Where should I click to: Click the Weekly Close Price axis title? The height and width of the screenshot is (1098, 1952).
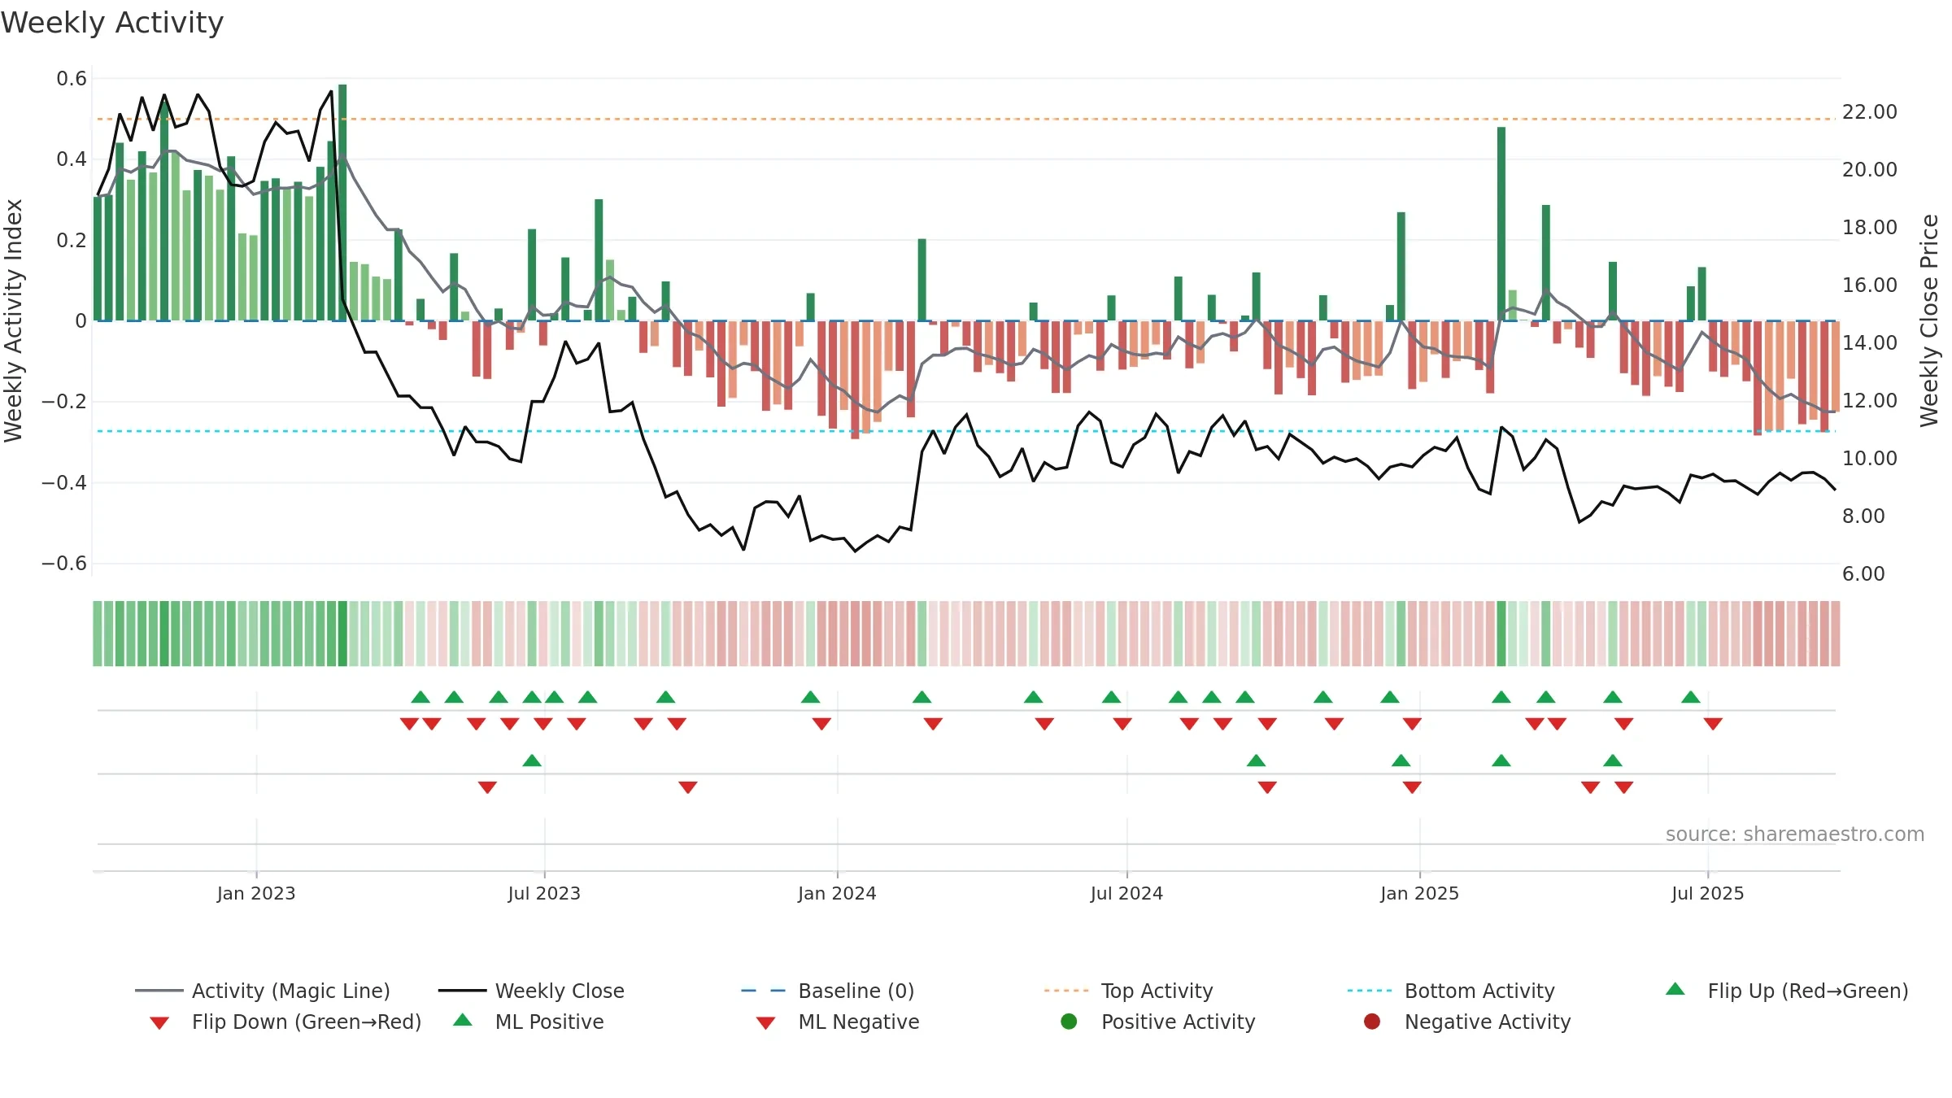click(x=1930, y=320)
